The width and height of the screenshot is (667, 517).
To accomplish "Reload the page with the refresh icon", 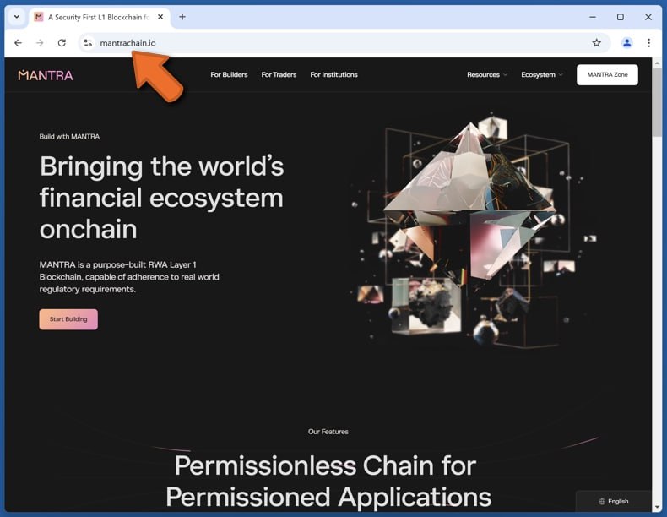I will click(62, 43).
